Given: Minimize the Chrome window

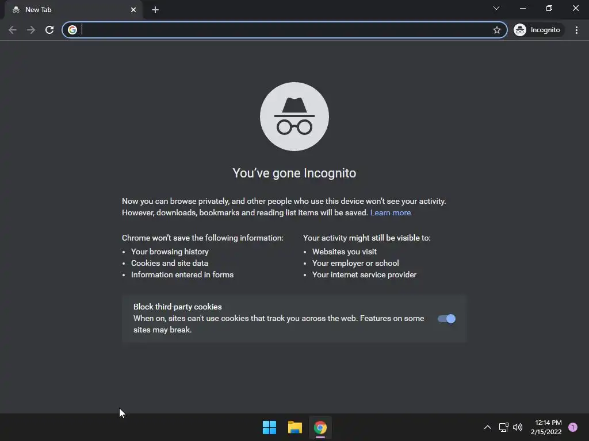Looking at the screenshot, I should click(x=522, y=8).
